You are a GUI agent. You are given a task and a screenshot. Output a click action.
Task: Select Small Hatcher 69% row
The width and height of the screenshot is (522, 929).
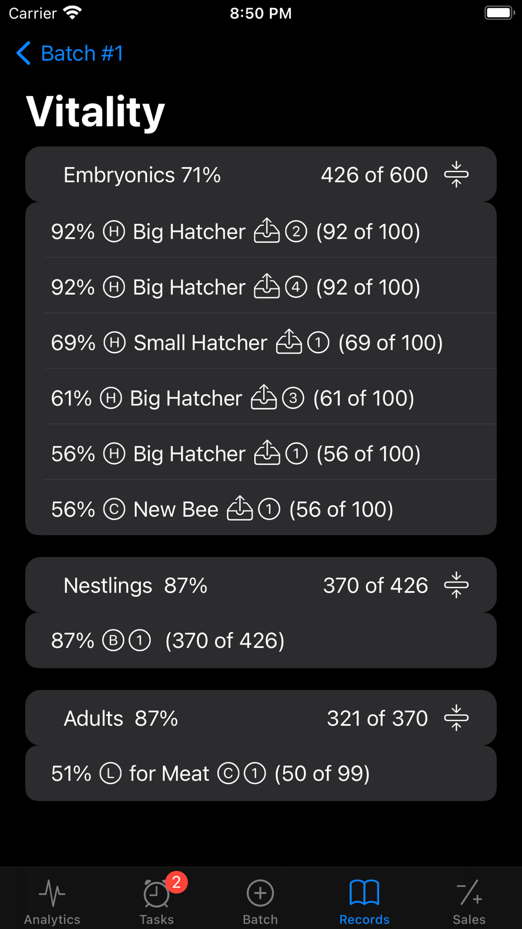pos(261,343)
